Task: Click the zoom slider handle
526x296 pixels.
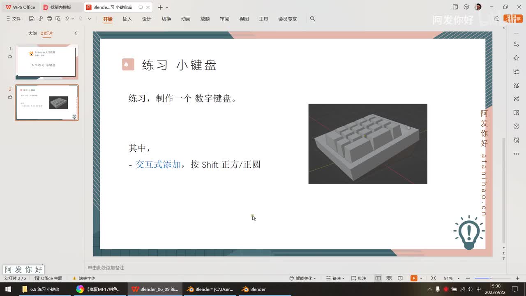Action: point(491,278)
